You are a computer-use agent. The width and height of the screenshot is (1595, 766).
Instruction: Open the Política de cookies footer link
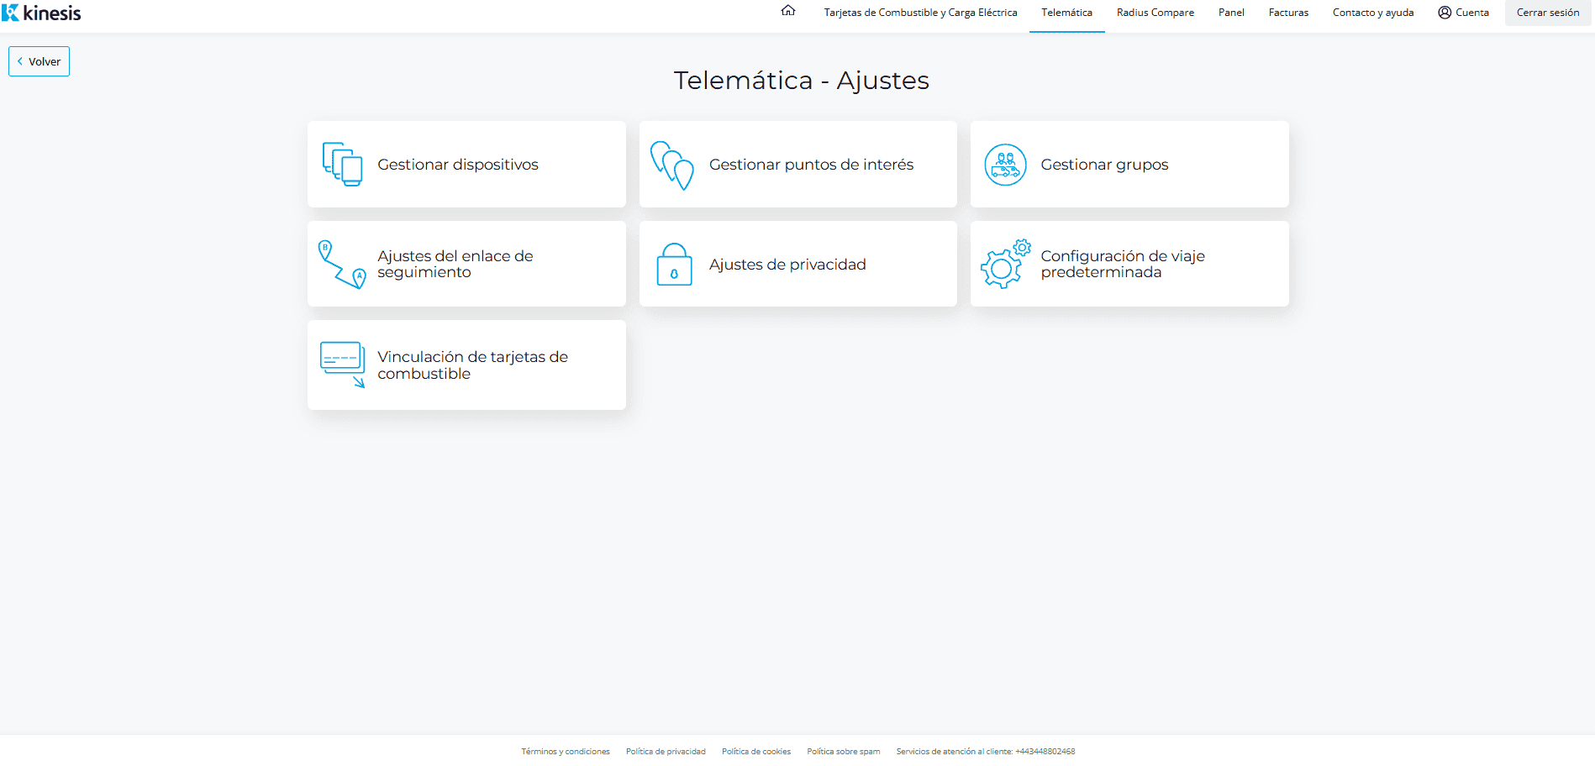[x=755, y=752]
